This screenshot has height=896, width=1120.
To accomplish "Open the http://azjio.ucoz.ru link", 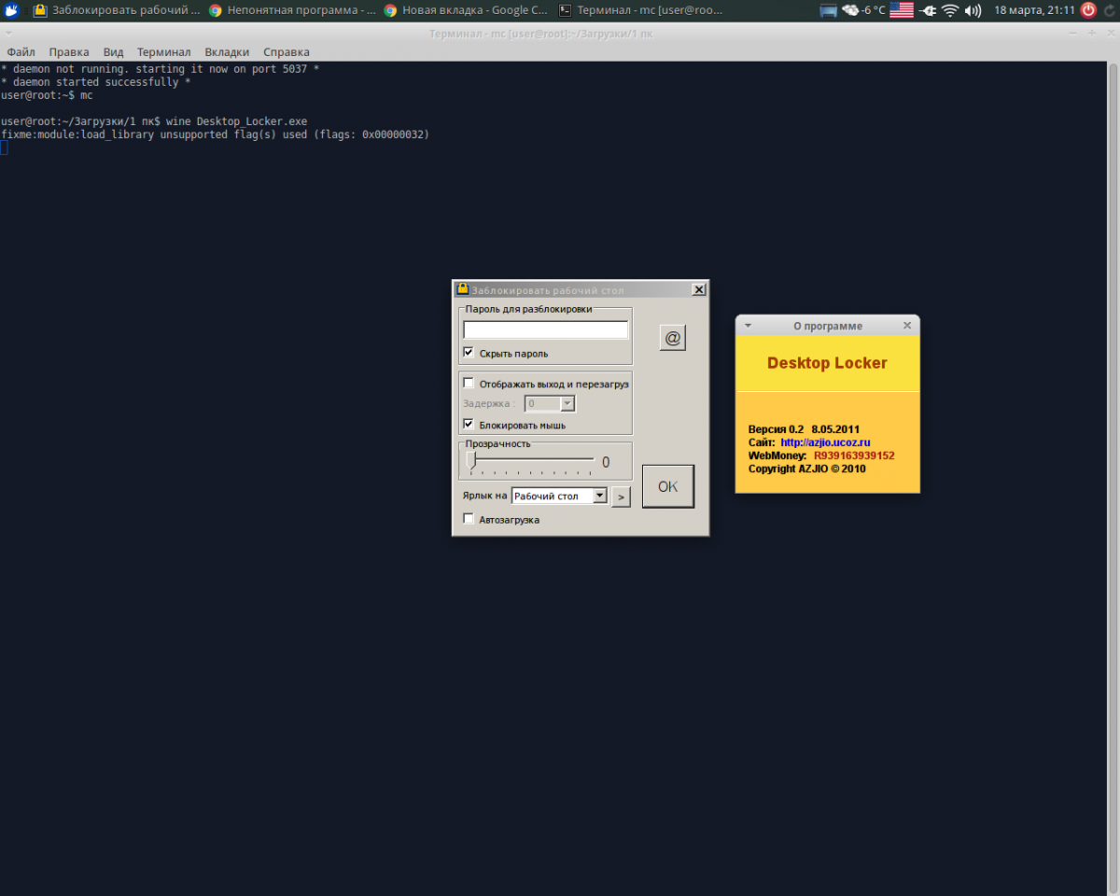I will tap(825, 442).
